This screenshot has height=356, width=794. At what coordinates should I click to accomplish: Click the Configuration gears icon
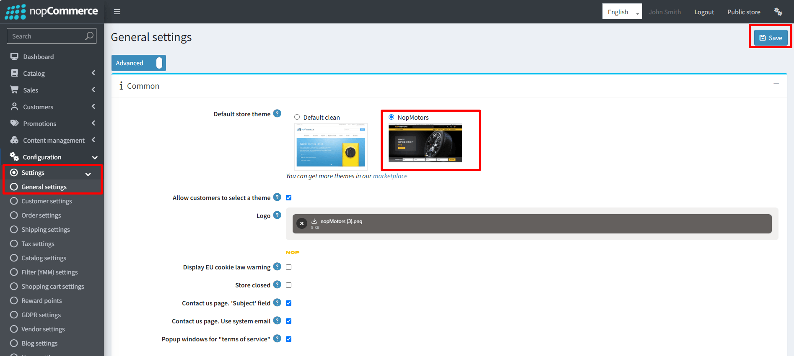pyautogui.click(x=15, y=157)
